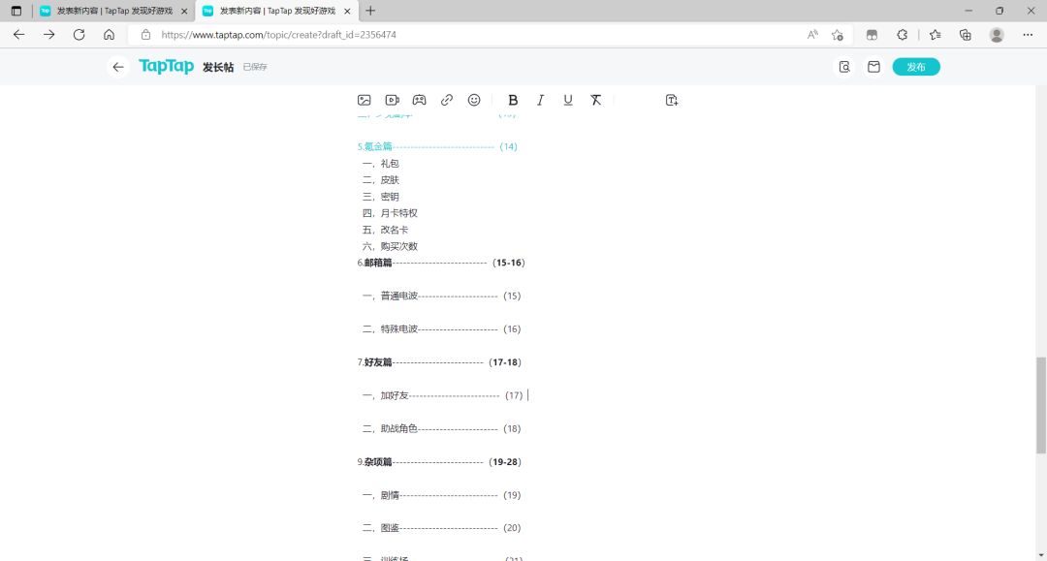The width and height of the screenshot is (1047, 561).
Task: Click the address bar URL
Action: click(278, 35)
